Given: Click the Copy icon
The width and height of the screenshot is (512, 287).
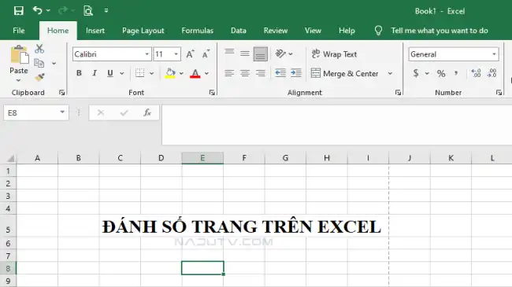Looking at the screenshot, I should click(39, 63).
